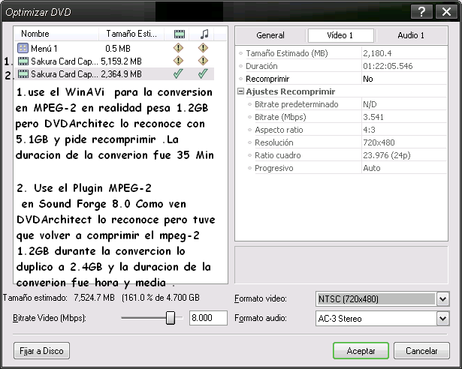This screenshot has width=462, height=369.
Task: Click the Recomprimir property label
Action: [267, 79]
